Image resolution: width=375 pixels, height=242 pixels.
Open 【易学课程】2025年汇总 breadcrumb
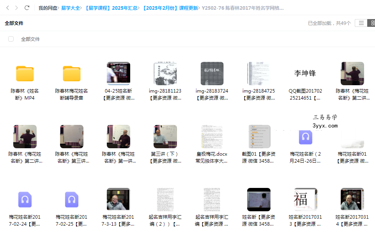pyautogui.click(x=111, y=8)
